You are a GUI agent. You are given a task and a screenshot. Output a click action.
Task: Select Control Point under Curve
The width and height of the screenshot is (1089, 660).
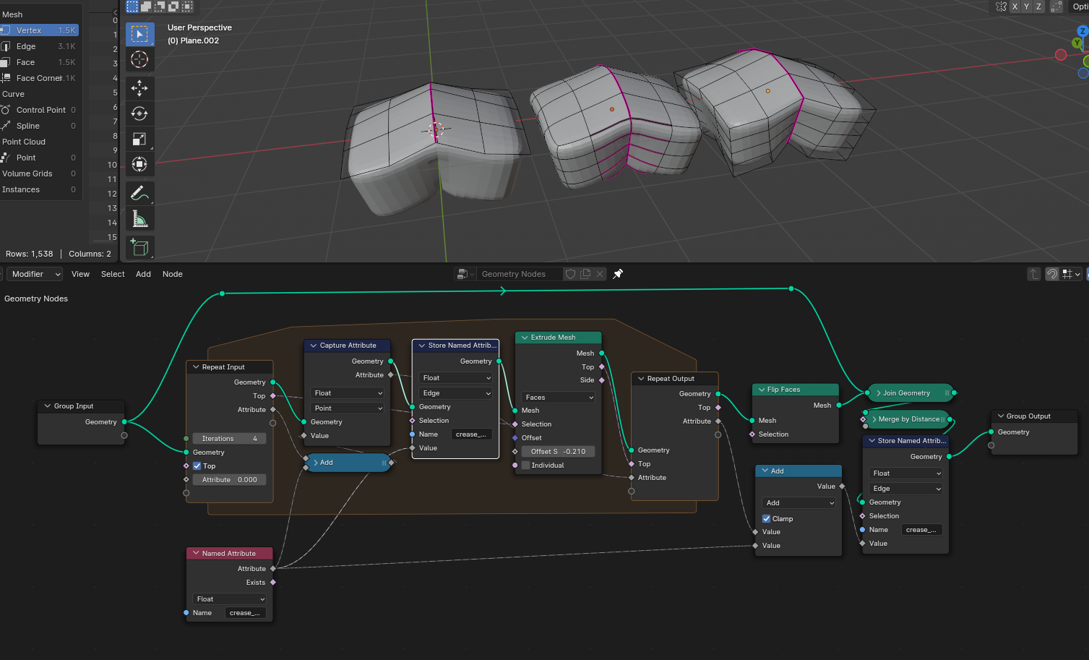click(x=39, y=110)
